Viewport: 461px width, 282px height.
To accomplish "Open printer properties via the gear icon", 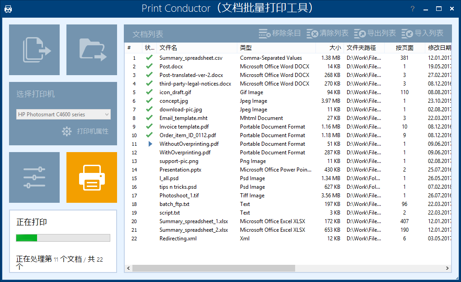I will (x=66, y=131).
